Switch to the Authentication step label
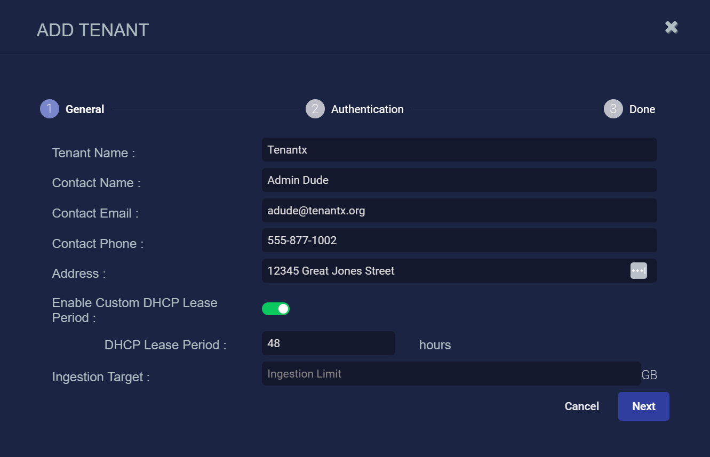Image resolution: width=710 pixels, height=457 pixels. (x=367, y=109)
